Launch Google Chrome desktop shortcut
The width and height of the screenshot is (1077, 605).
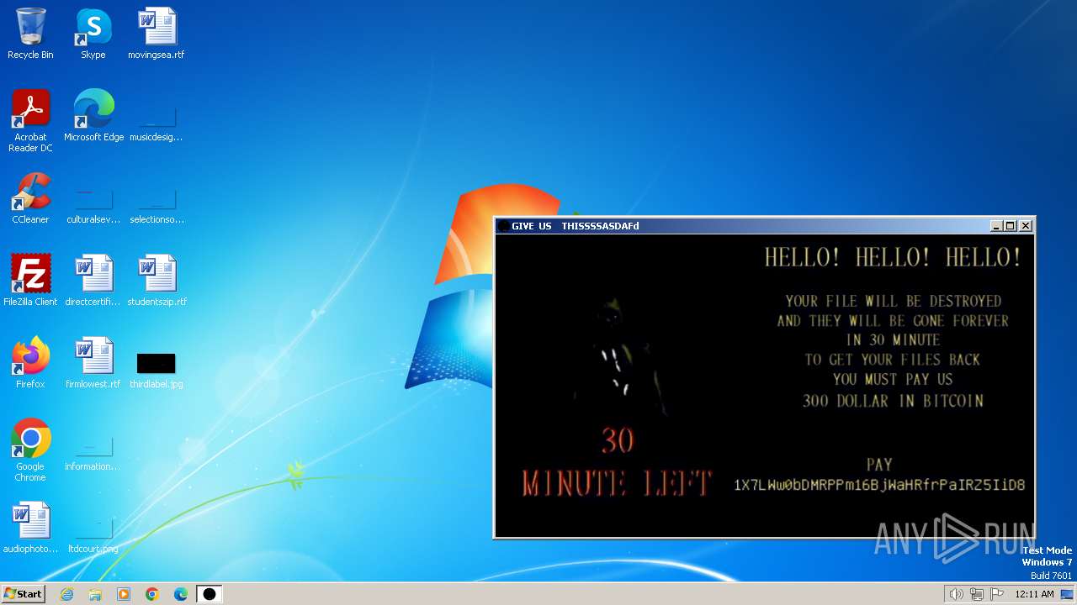30,450
